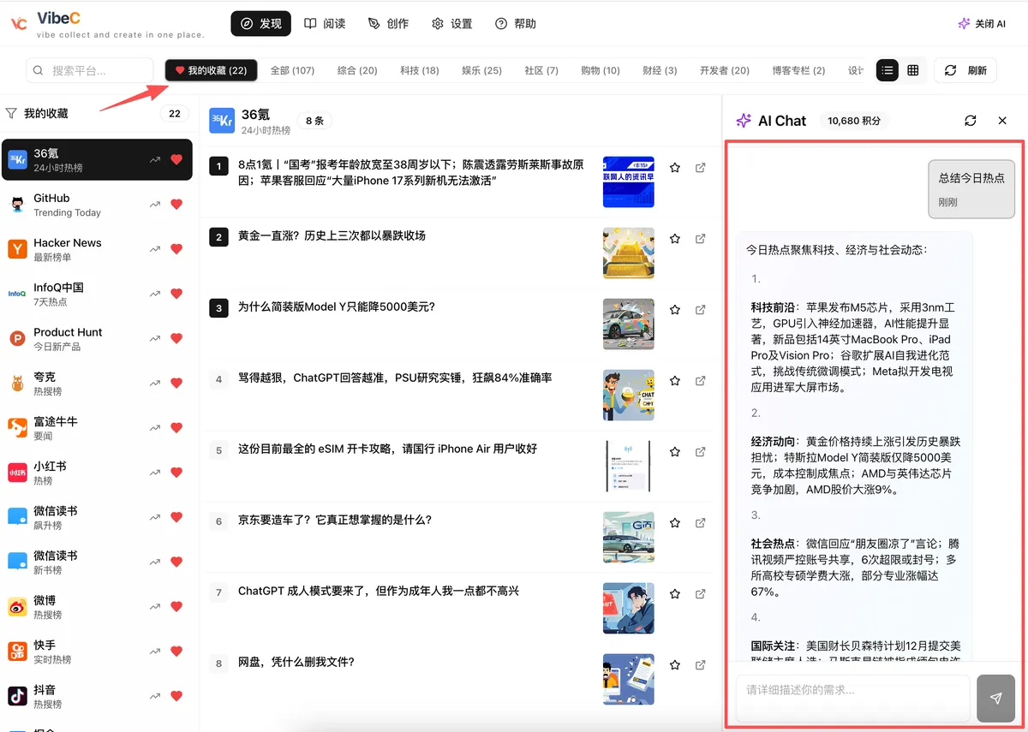This screenshot has height=732, width=1028.
Task: Open the 京东要造车 article in external link
Action: pyautogui.click(x=700, y=523)
